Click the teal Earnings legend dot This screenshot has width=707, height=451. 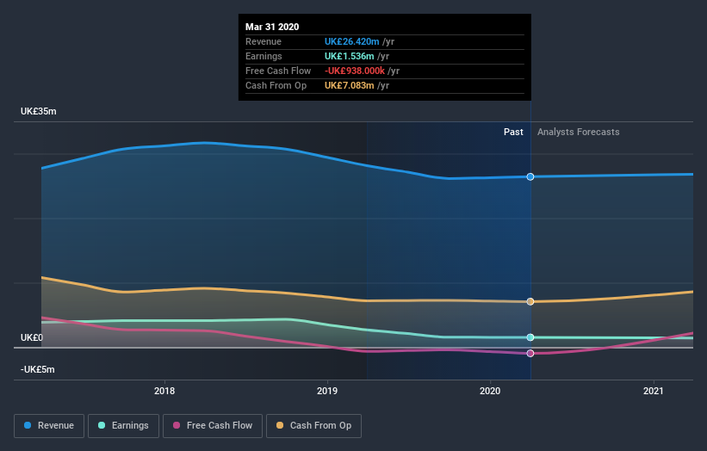coord(102,425)
